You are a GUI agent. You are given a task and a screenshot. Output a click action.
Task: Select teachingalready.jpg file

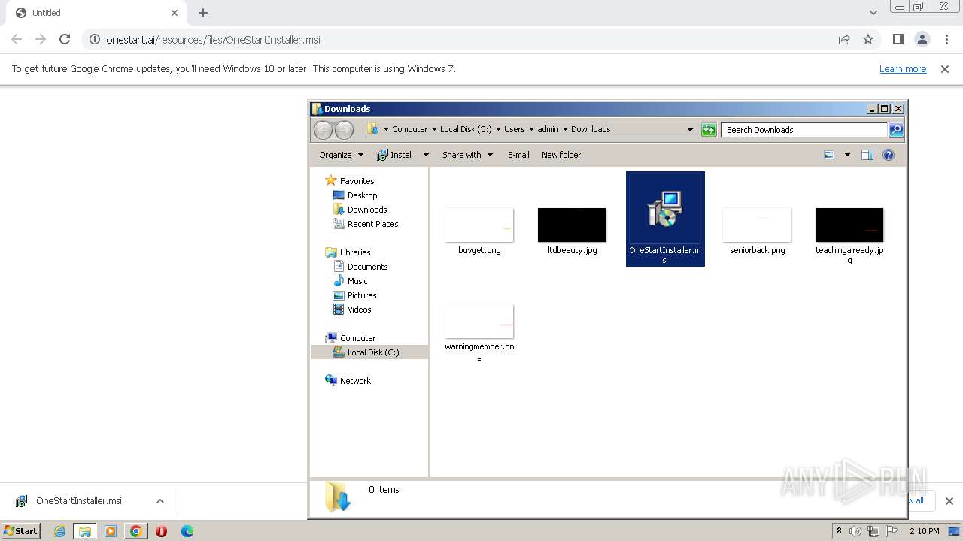[849, 236]
